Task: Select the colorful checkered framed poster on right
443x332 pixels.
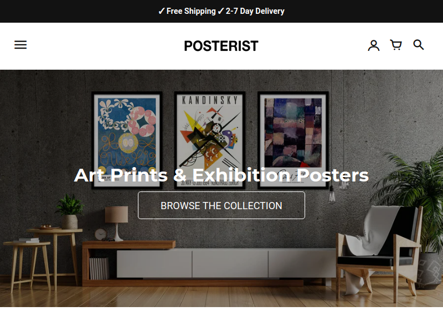Action: tap(293, 141)
